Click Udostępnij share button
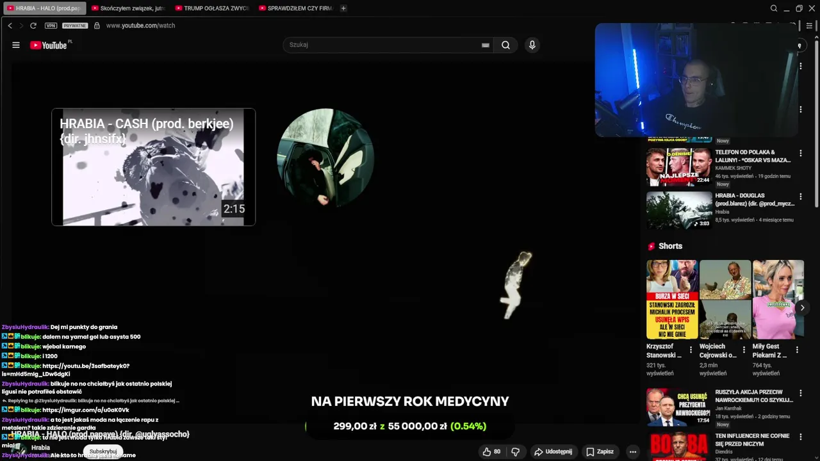Screen dimensions: 820x461 click(553, 451)
